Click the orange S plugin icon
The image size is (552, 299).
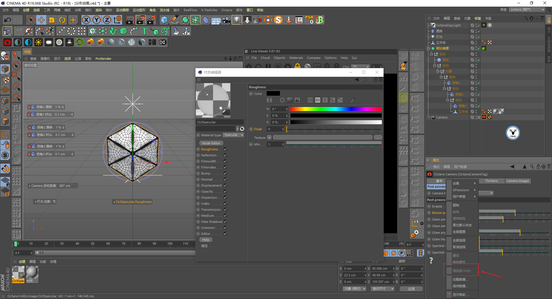(278, 20)
